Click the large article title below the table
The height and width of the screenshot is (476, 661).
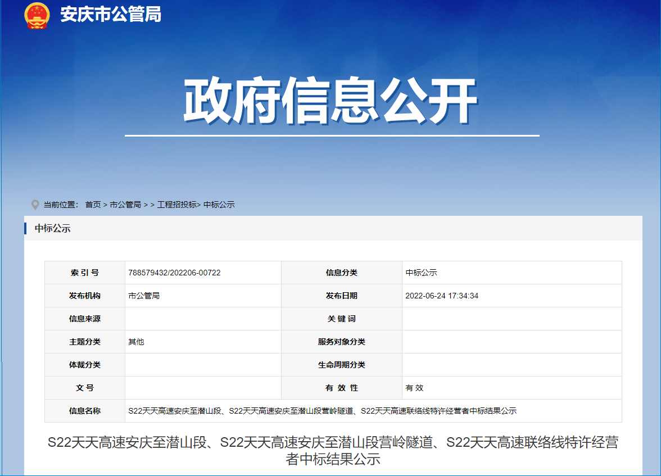[x=333, y=450]
